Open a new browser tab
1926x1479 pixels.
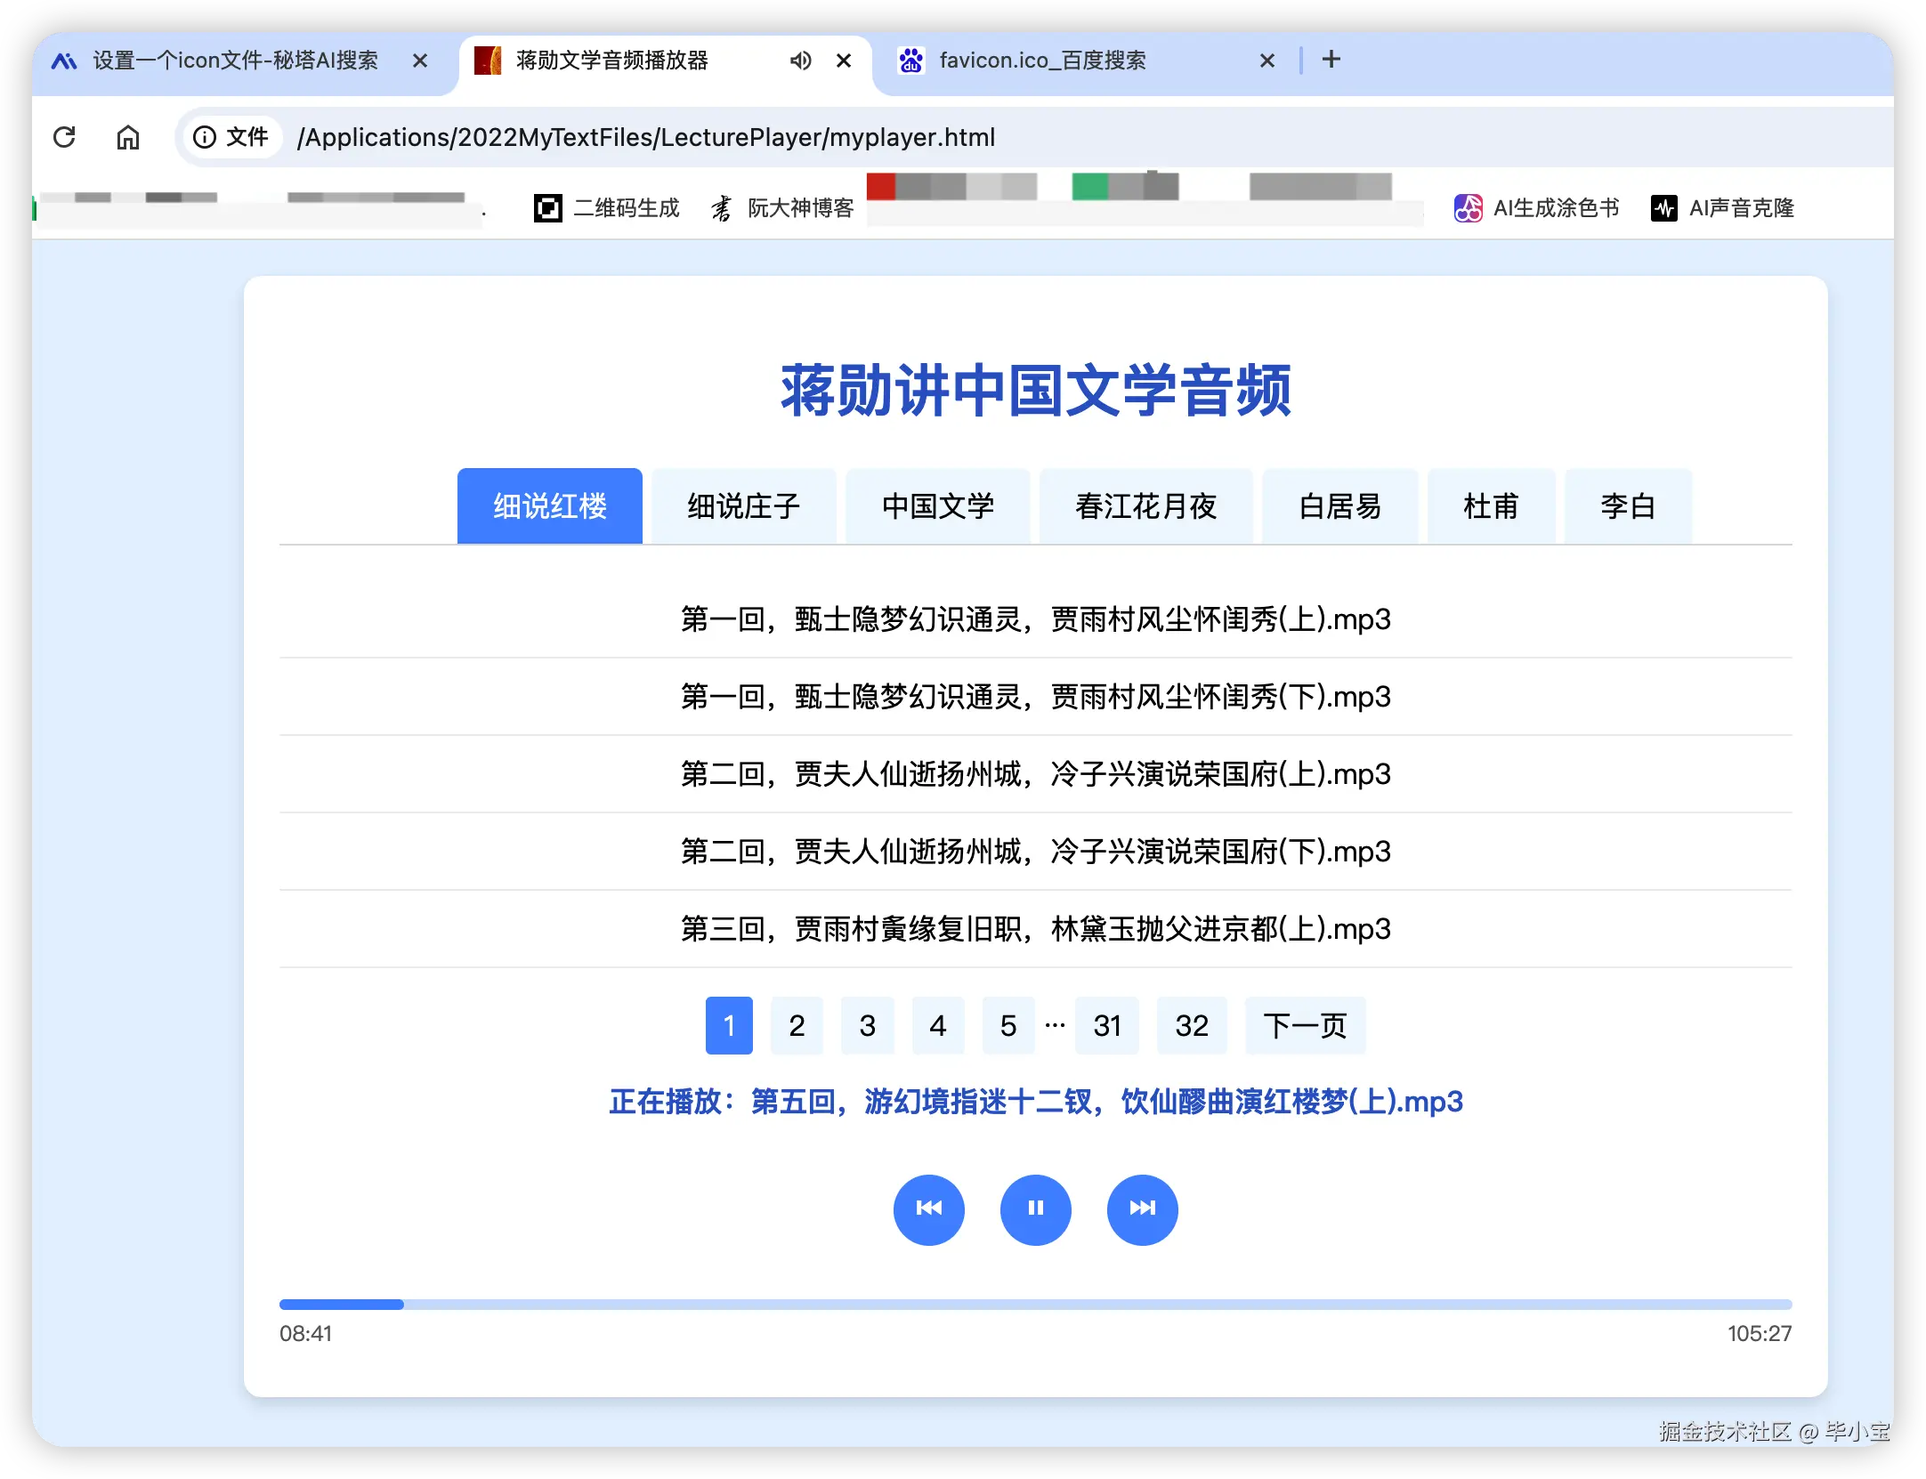point(1331,60)
